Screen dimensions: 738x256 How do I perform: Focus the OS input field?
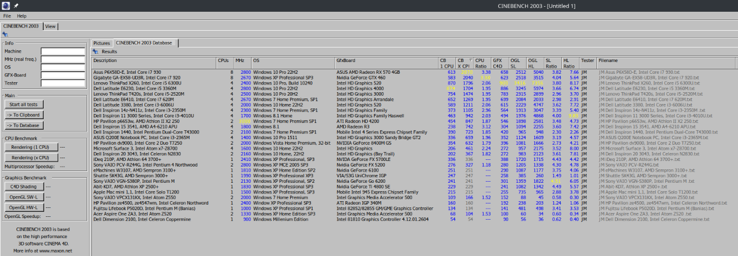point(62,67)
